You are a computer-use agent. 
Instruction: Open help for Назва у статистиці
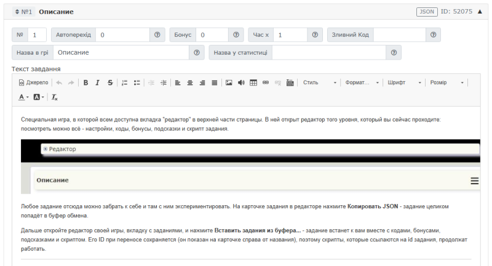click(394, 53)
